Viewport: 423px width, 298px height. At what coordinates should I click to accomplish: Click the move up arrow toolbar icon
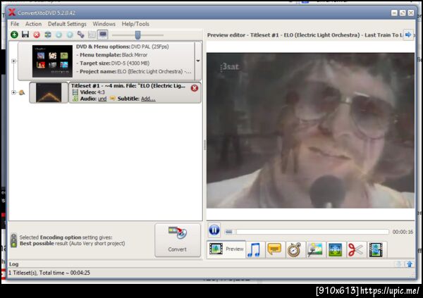pos(70,35)
